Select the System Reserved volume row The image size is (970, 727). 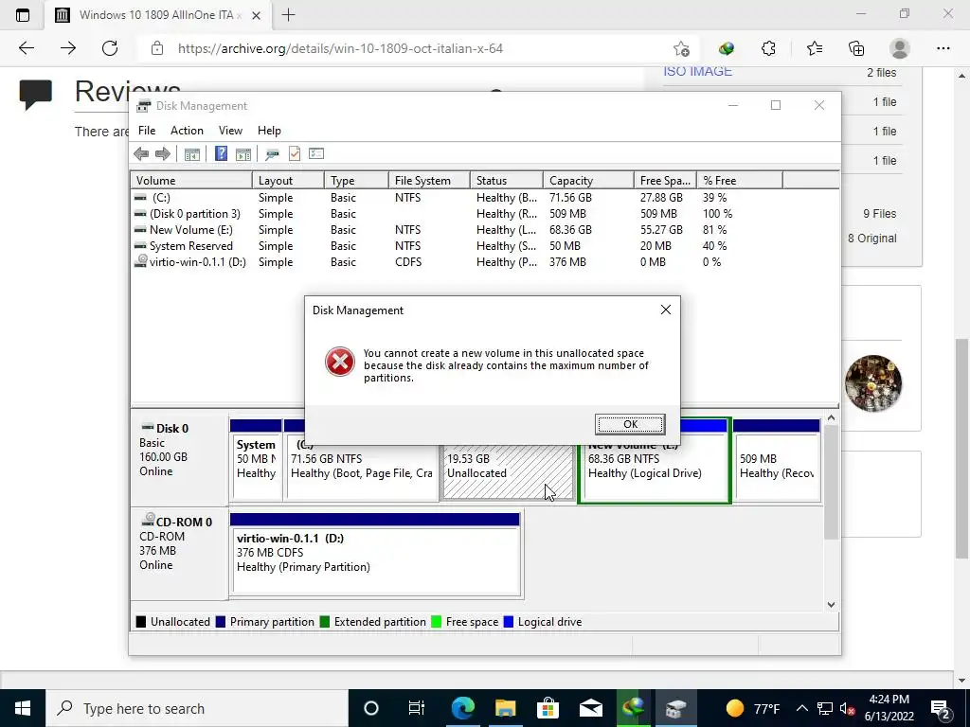pos(484,246)
